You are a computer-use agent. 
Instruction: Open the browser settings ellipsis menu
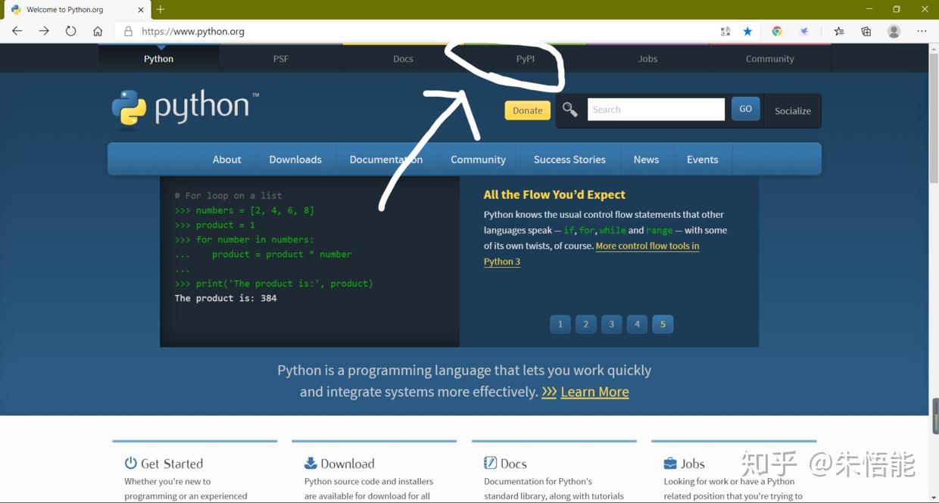point(922,31)
